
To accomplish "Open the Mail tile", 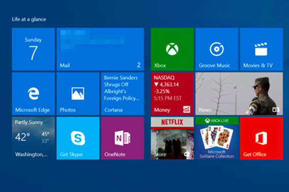I will tap(100, 49).
